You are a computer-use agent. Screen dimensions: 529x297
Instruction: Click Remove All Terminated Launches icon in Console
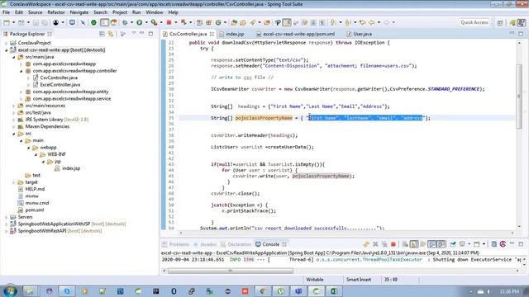384,244
